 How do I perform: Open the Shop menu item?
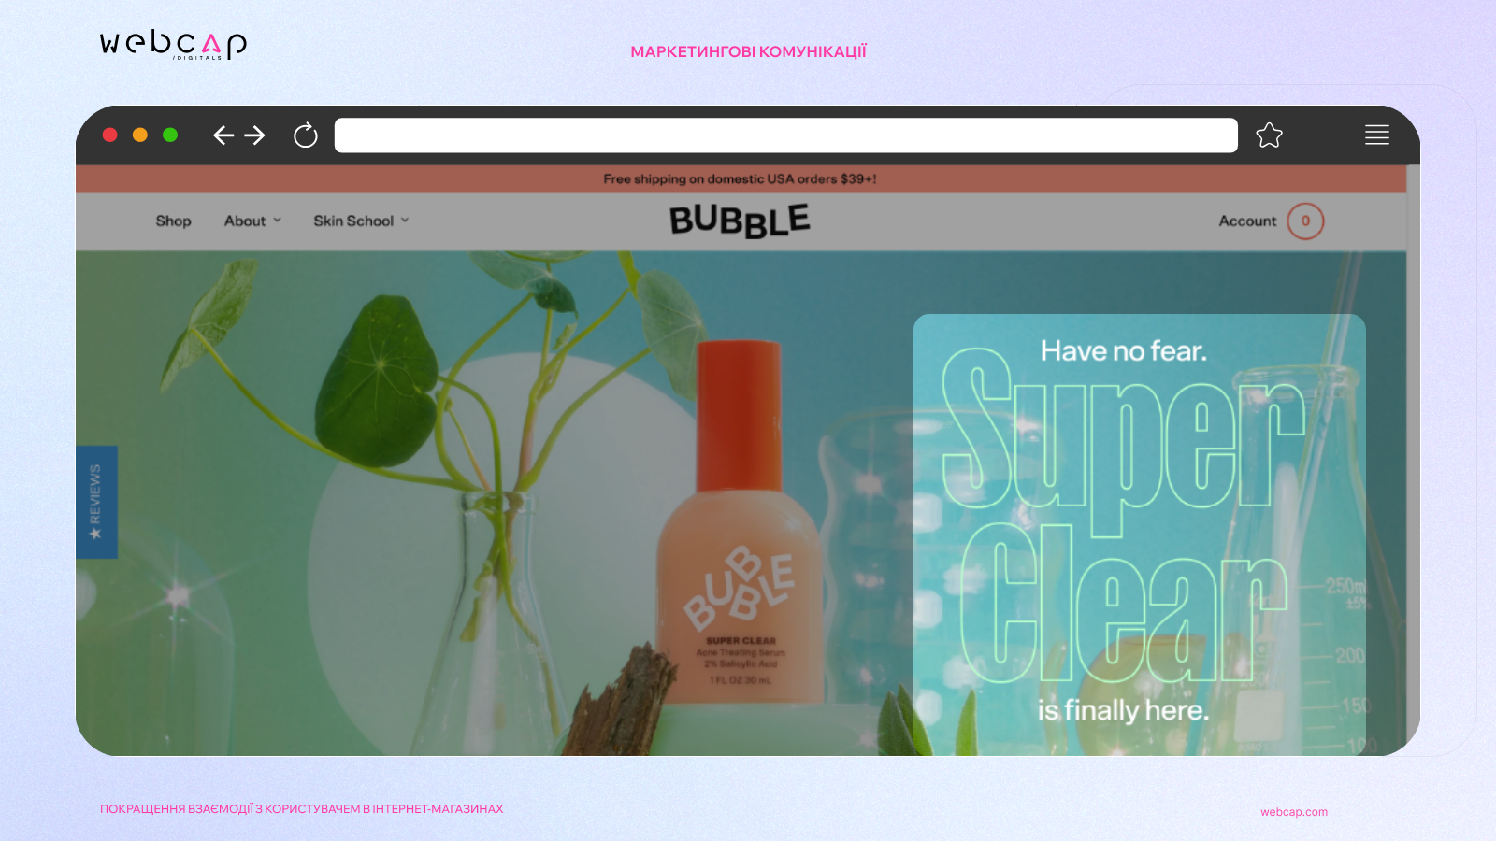[173, 221]
